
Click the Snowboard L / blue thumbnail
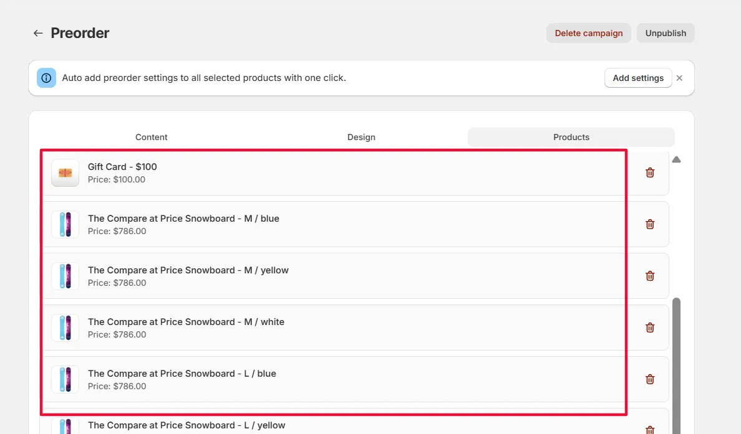(65, 379)
